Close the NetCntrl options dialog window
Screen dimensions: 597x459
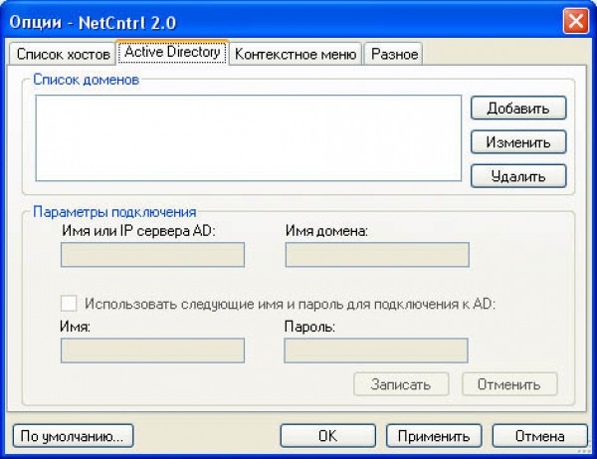coord(574,20)
